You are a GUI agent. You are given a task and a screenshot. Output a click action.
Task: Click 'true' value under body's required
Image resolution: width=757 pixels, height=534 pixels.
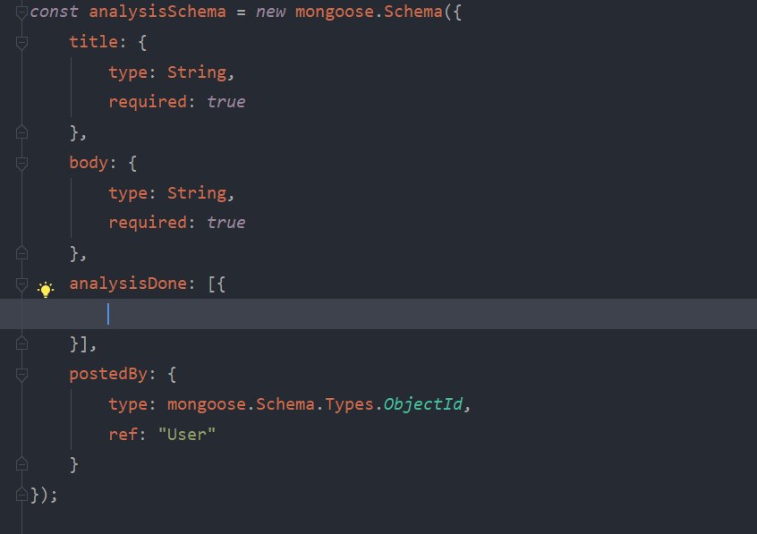[226, 223]
